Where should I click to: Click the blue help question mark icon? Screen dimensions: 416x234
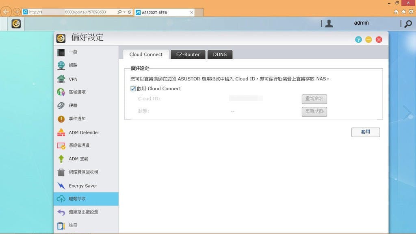(x=358, y=39)
